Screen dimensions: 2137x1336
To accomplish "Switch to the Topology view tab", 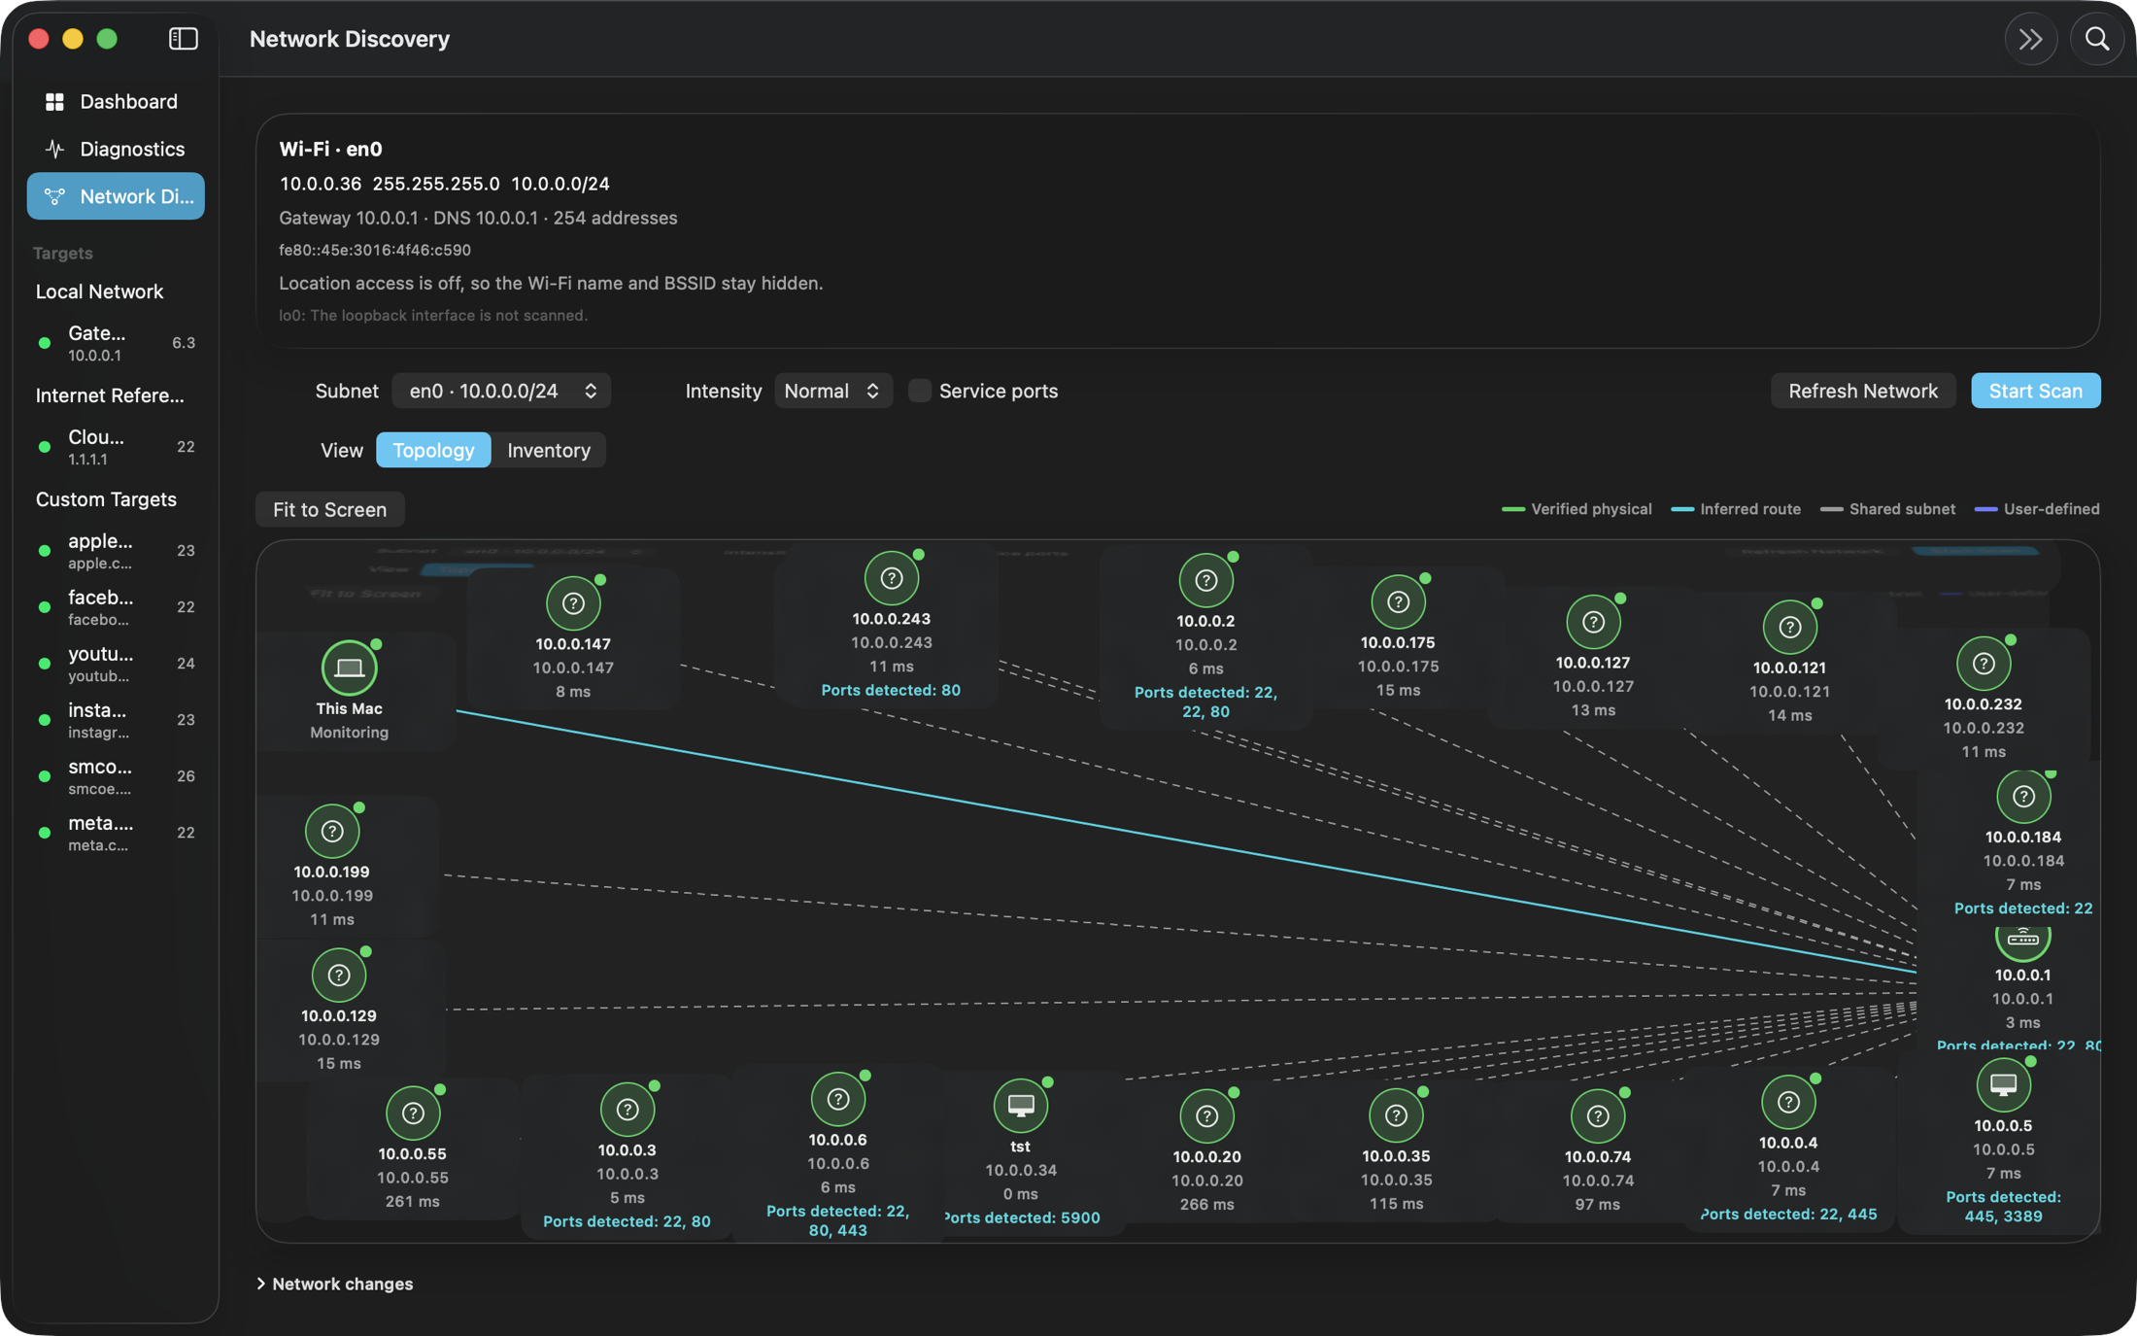I will [x=433, y=450].
